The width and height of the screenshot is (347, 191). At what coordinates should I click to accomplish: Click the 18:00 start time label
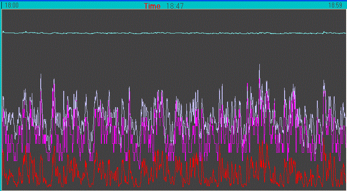(12, 5)
